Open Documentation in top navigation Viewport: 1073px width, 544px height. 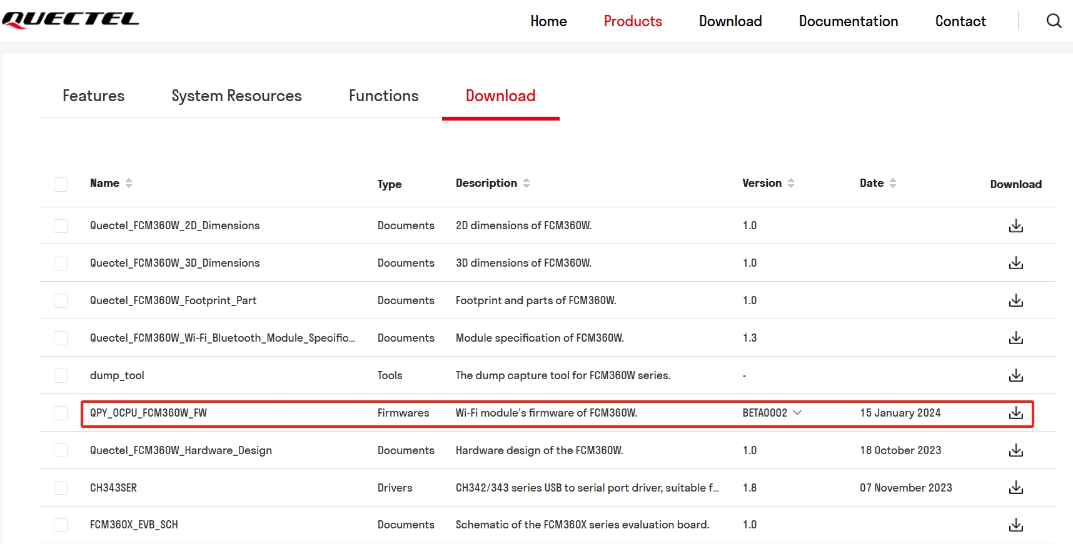pyautogui.click(x=849, y=21)
